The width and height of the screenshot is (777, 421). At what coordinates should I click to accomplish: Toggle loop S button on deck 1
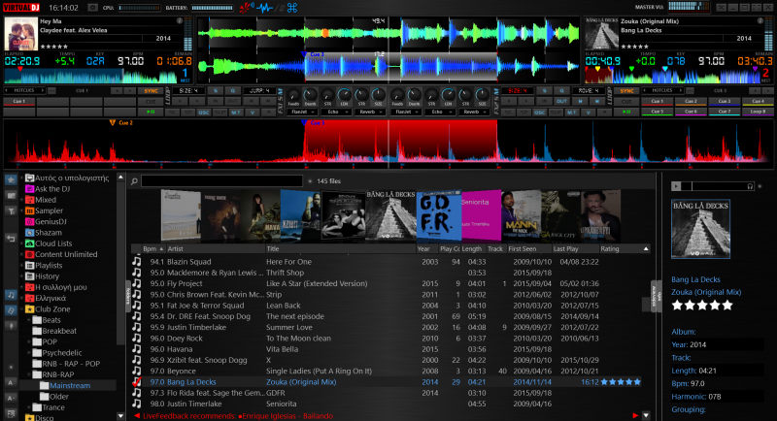(x=216, y=91)
